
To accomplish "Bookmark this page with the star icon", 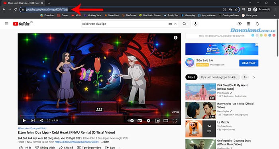I will coord(236,10).
